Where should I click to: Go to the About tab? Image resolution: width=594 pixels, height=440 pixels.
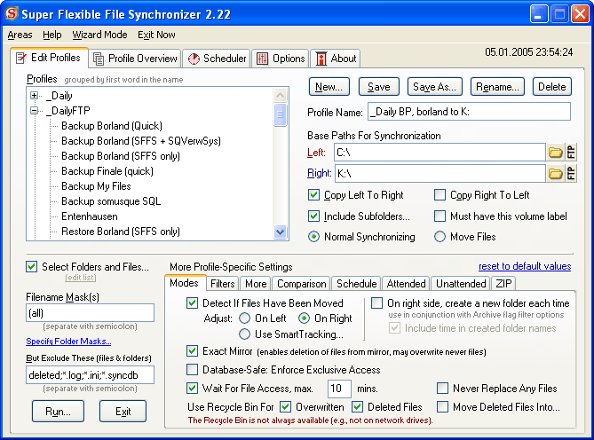coord(336,59)
